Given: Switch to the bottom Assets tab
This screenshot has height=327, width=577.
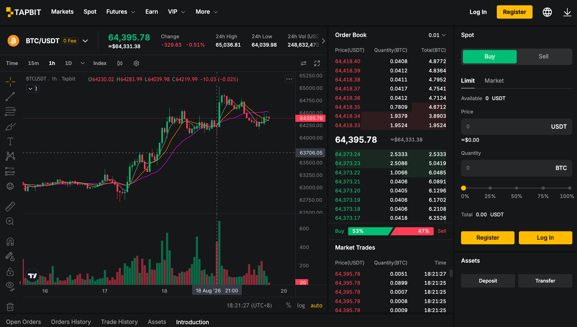Looking at the screenshot, I should (x=157, y=322).
